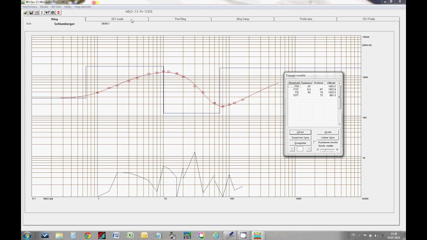427x240 pixels.
Task: Open the SEV Info menu
Action: 56,7
